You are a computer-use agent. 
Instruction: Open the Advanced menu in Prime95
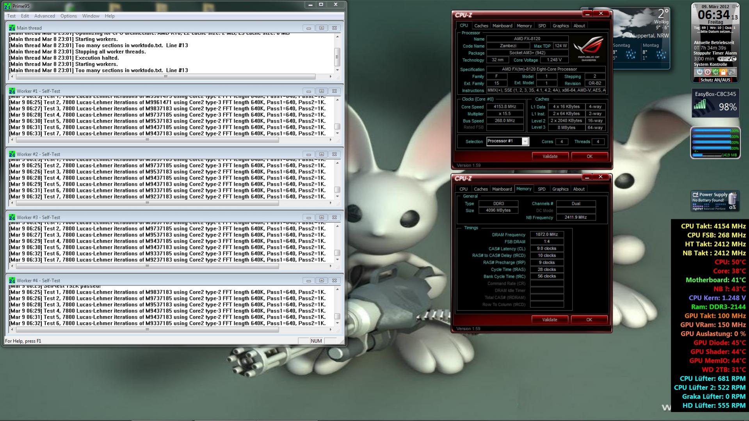tap(44, 16)
